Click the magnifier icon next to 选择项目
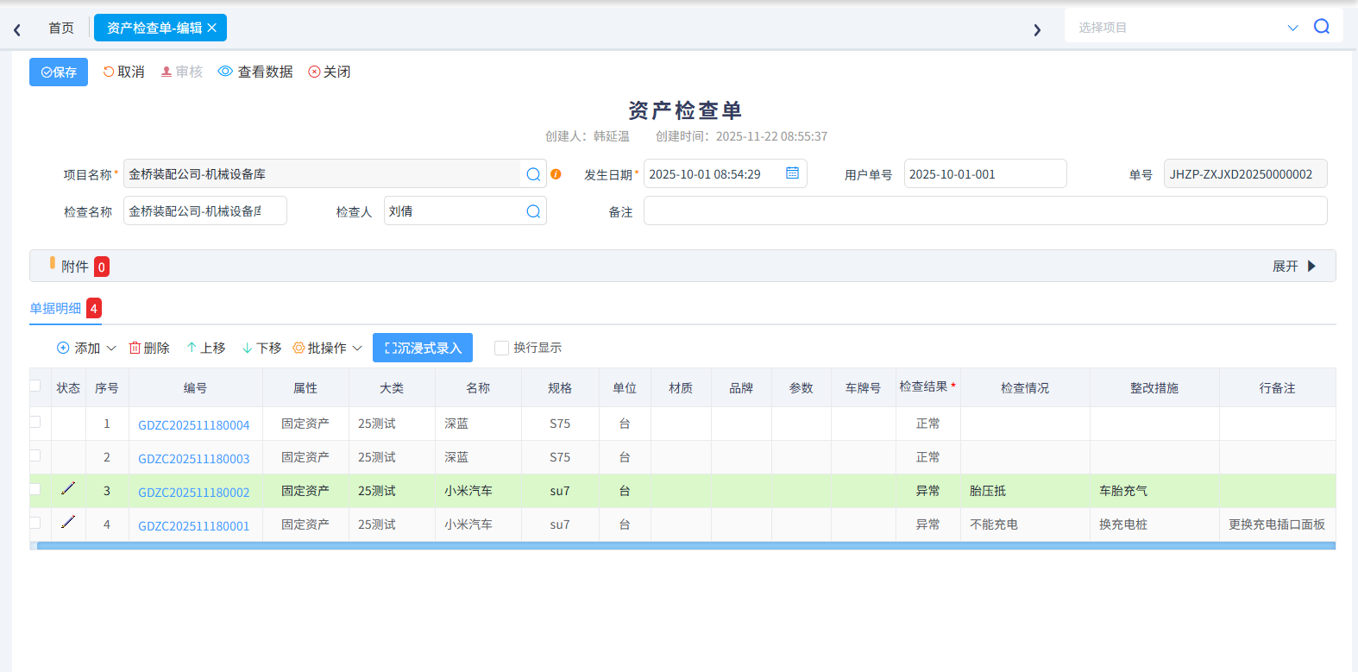The height and width of the screenshot is (672, 1358). (x=1321, y=27)
